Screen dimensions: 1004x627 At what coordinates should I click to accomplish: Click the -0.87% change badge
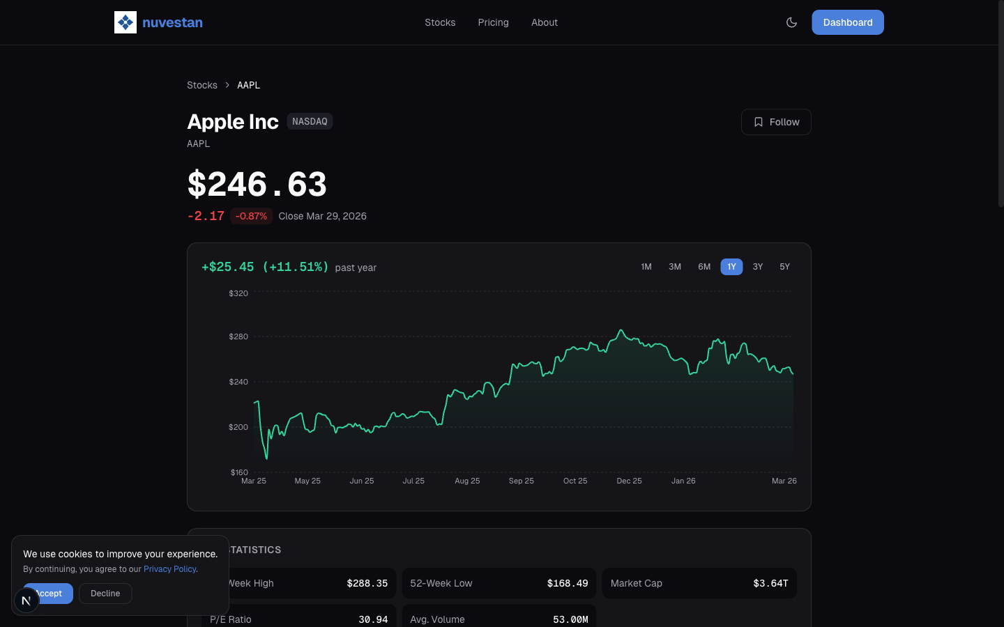coord(251,216)
